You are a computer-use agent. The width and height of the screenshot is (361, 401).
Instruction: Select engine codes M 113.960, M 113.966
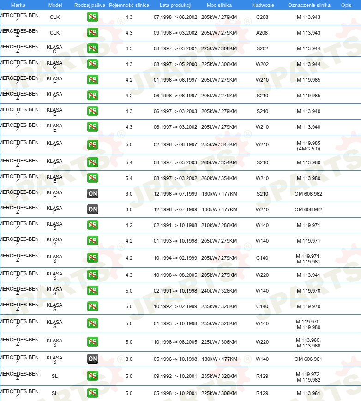(308, 343)
